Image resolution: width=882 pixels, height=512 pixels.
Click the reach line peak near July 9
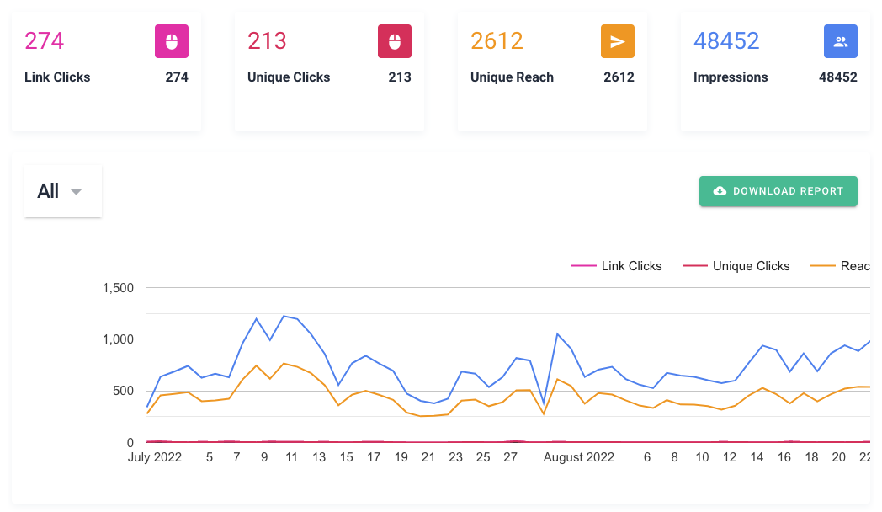[x=257, y=365]
